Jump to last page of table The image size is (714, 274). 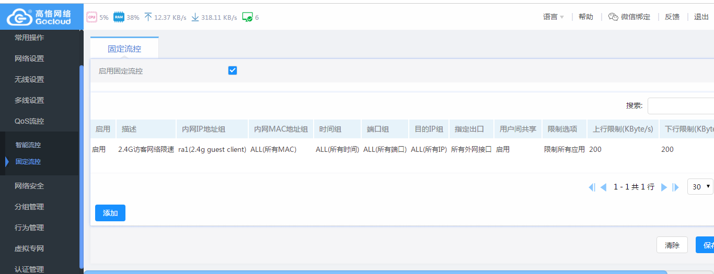point(675,187)
